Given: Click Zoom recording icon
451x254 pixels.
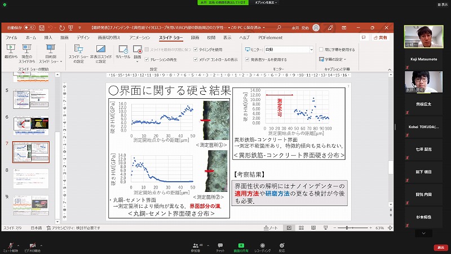Looking at the screenshot, I should point(262,246).
